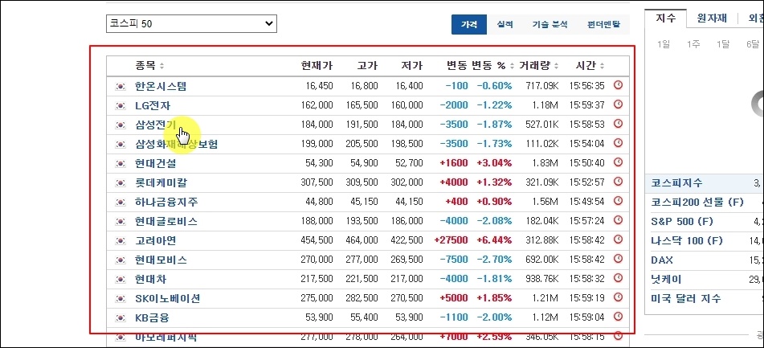Open the 현대글로비스 stock link
764x348 pixels.
point(166,221)
